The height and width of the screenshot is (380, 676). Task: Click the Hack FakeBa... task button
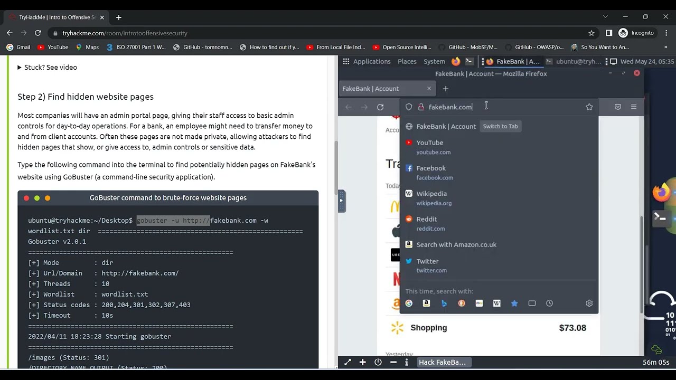click(x=443, y=362)
